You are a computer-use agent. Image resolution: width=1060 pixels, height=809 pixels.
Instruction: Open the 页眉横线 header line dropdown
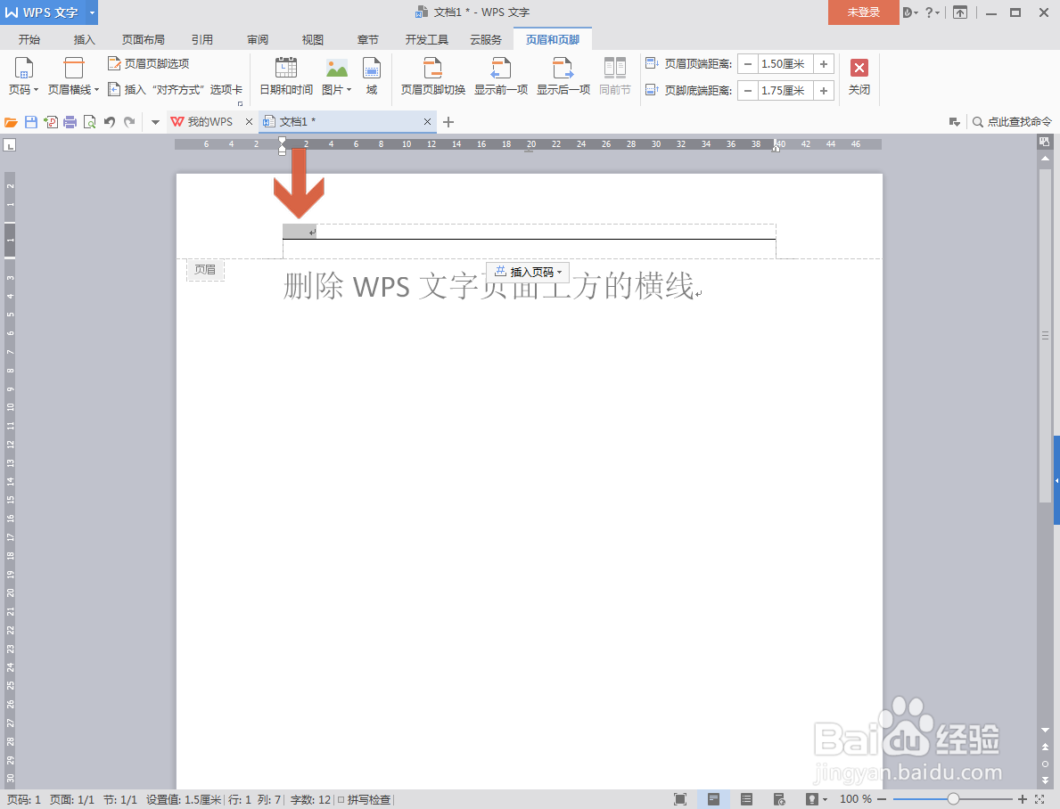point(73,76)
